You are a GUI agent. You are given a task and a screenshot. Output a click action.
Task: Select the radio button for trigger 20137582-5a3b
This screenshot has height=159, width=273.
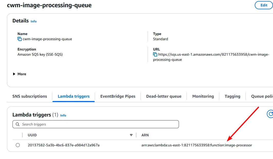[17, 145]
